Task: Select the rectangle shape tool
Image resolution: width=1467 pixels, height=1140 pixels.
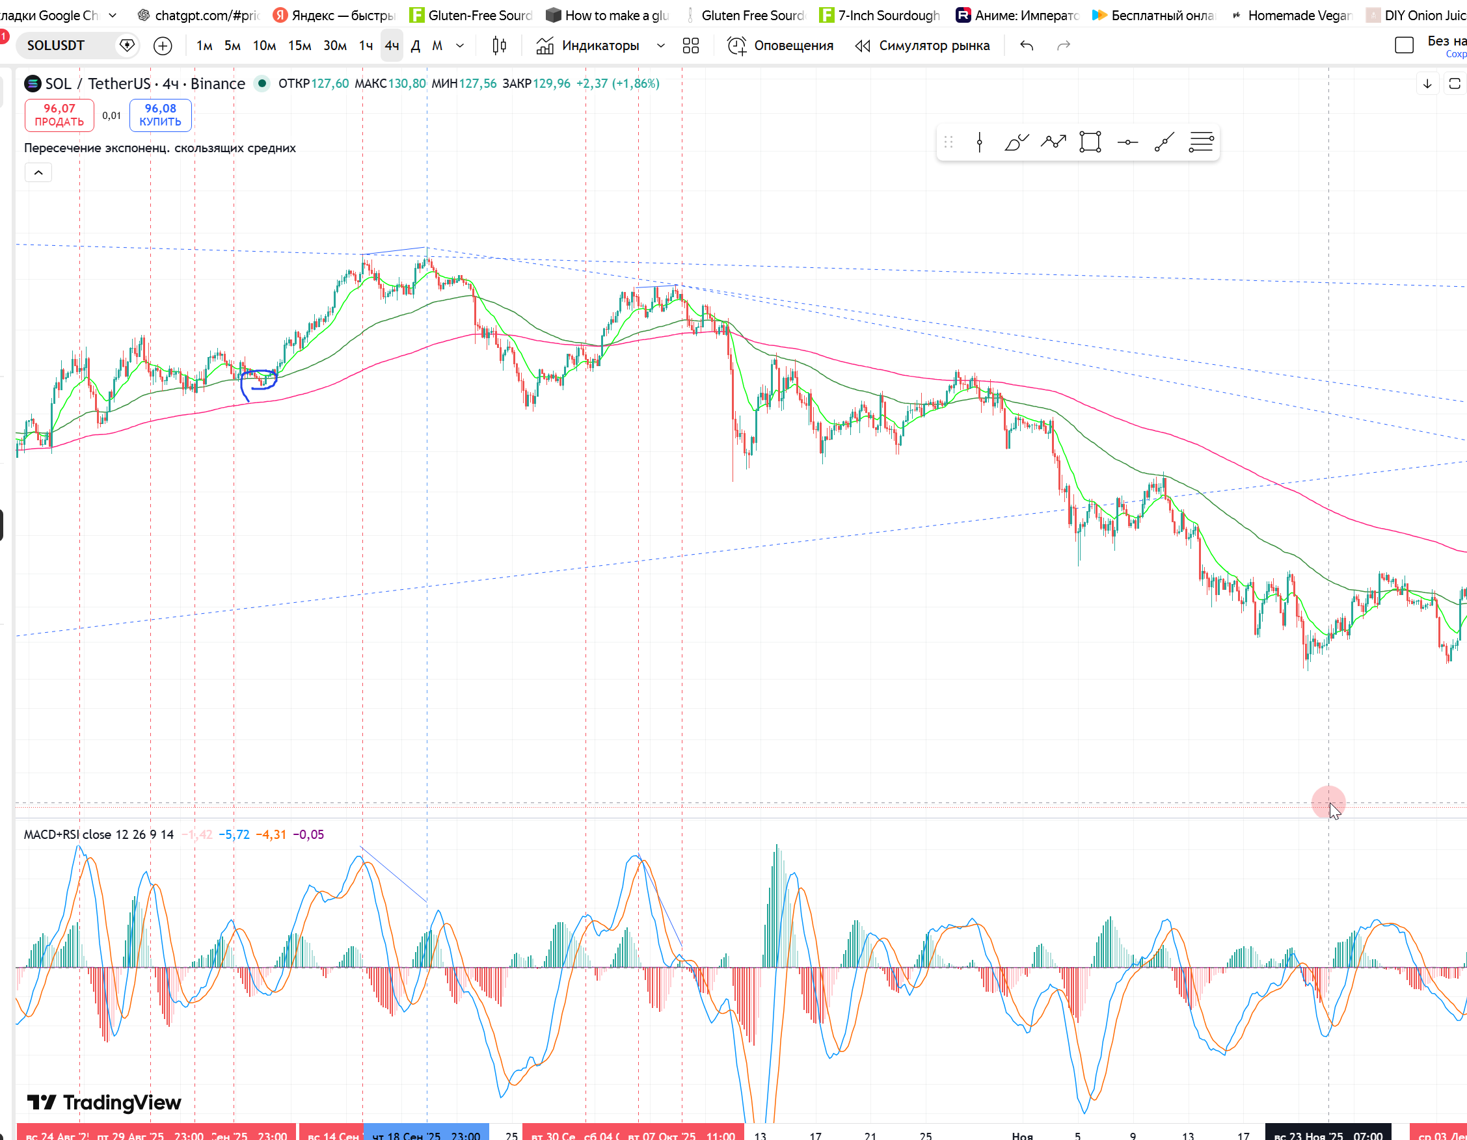Action: pos(1090,142)
